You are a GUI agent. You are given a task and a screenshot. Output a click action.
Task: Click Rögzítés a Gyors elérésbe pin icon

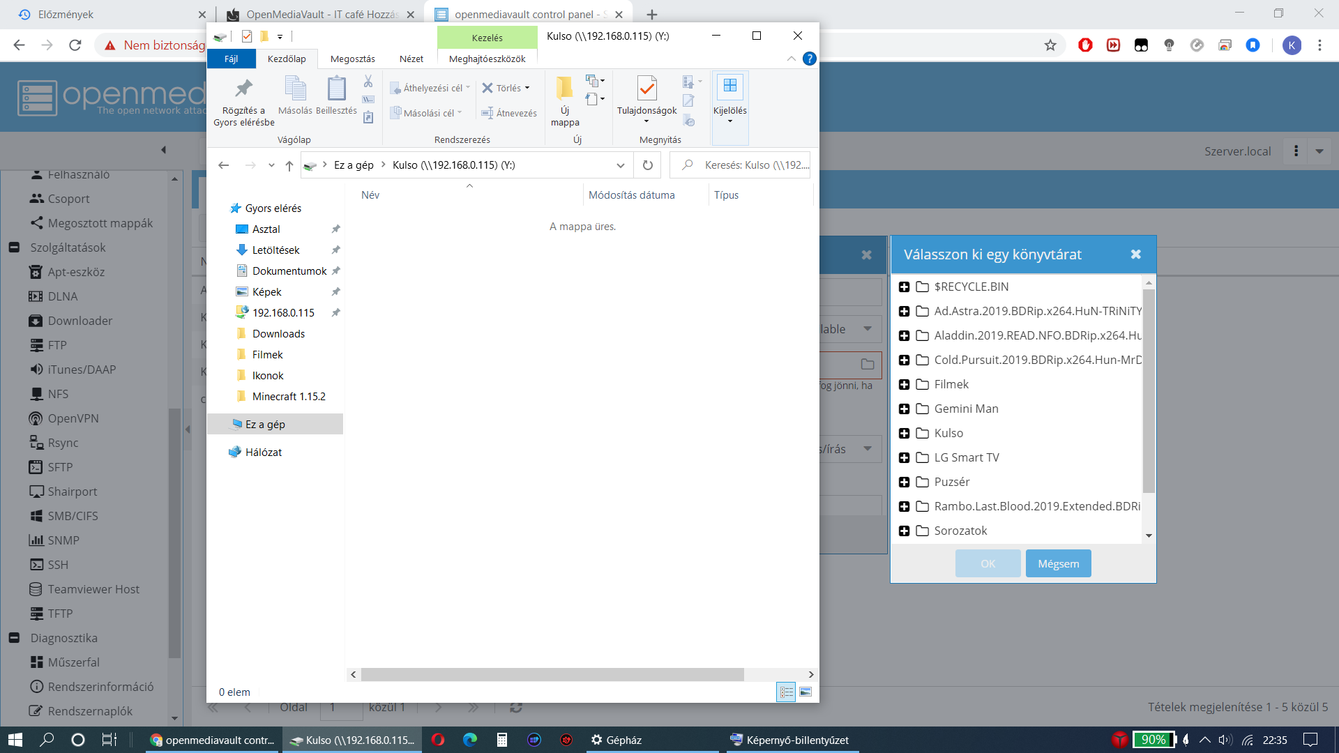243,89
